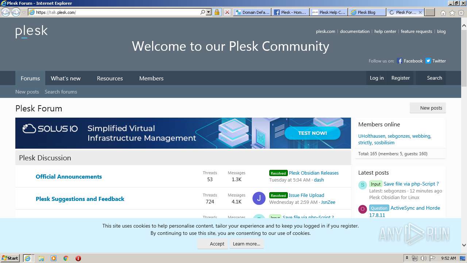Accept the cookie notice
The image size is (467, 263).
(x=213, y=244)
